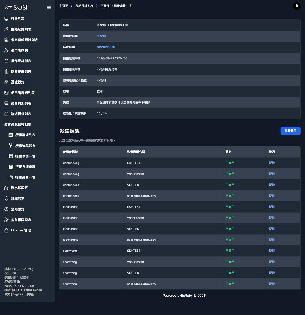Open 授權 link for seanwang sosi-rdp1.5xruby.dev row
The image size is (305, 315).
click(272, 284)
